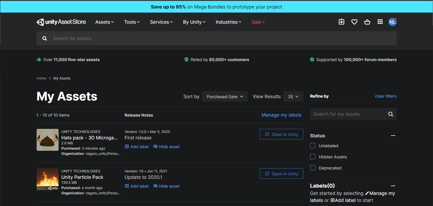
Task: Click the Hats pack viking helmet thumbnail
Action: [47, 140]
